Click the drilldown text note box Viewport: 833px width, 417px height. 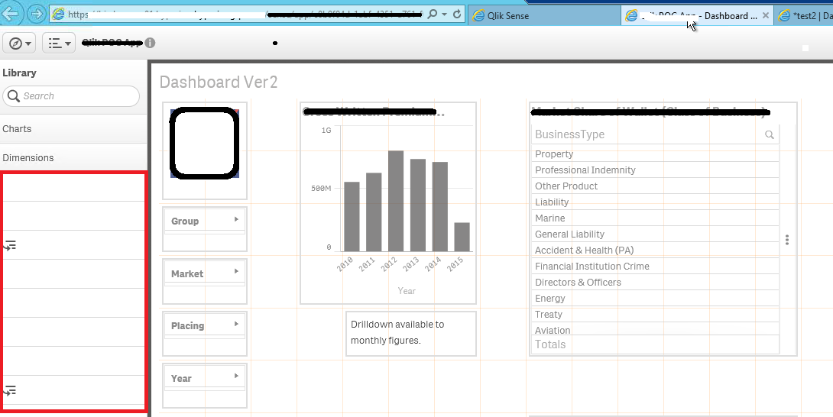(x=410, y=333)
